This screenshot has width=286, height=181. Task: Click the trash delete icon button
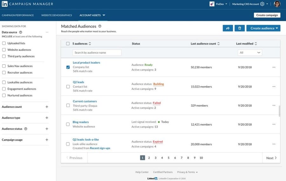coord(239,28)
